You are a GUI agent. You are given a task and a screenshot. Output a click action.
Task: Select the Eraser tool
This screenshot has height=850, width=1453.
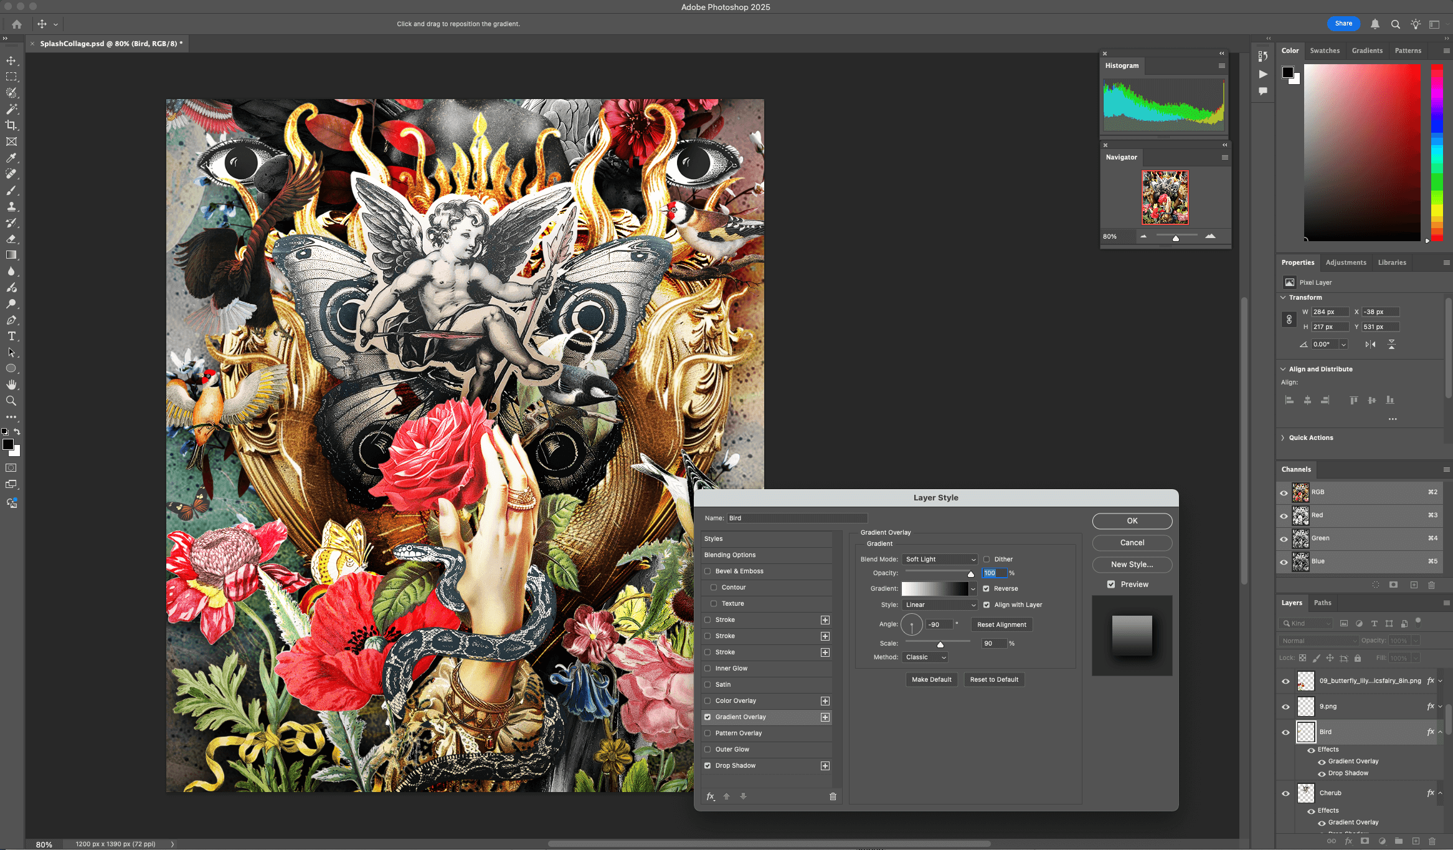11,239
